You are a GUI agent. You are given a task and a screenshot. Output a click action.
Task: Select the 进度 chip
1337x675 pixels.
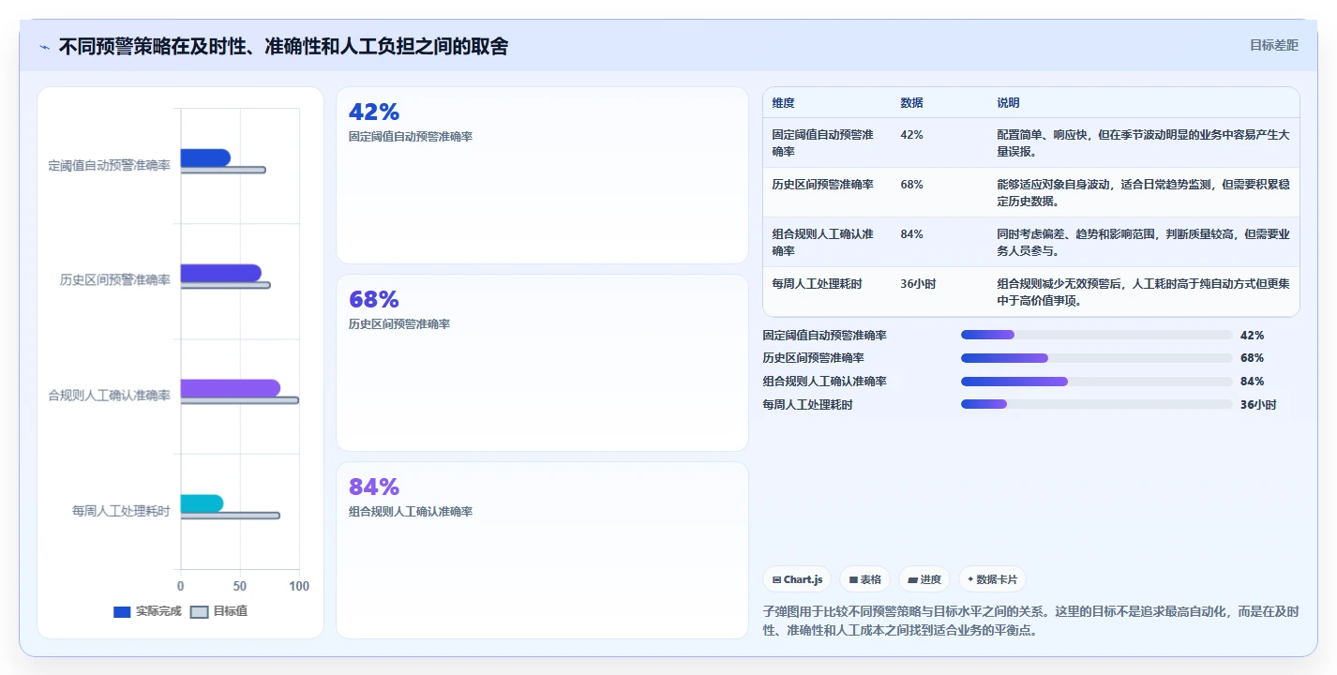coord(924,579)
